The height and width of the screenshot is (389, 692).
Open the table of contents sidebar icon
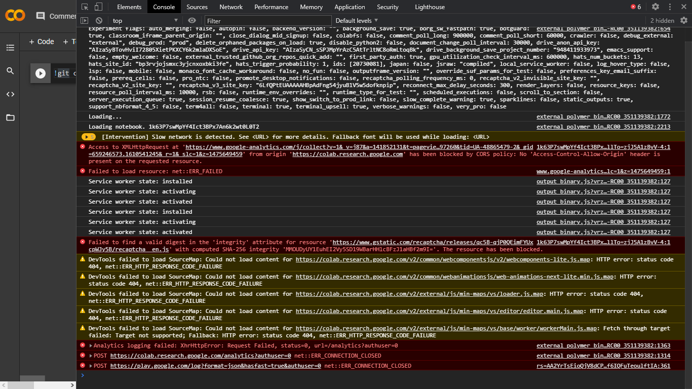10,48
